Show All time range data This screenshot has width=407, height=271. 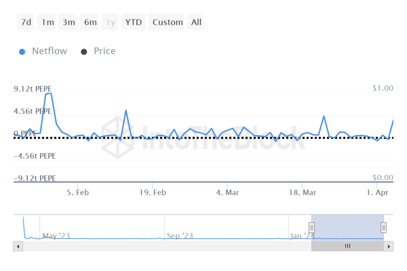point(196,22)
